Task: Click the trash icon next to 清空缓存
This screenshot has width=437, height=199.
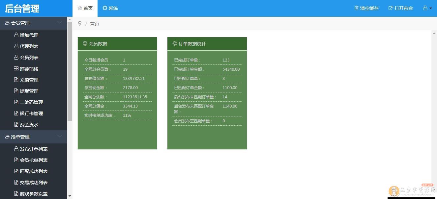Action: tap(356, 8)
